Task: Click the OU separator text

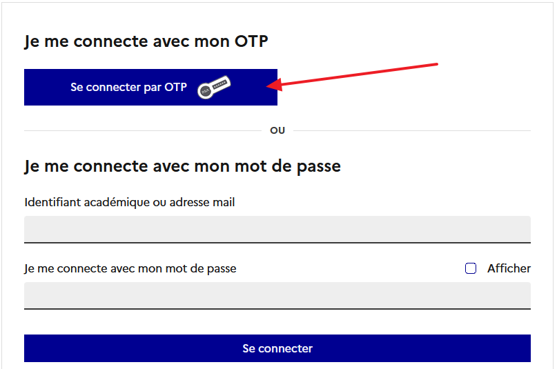Action: coord(277,130)
